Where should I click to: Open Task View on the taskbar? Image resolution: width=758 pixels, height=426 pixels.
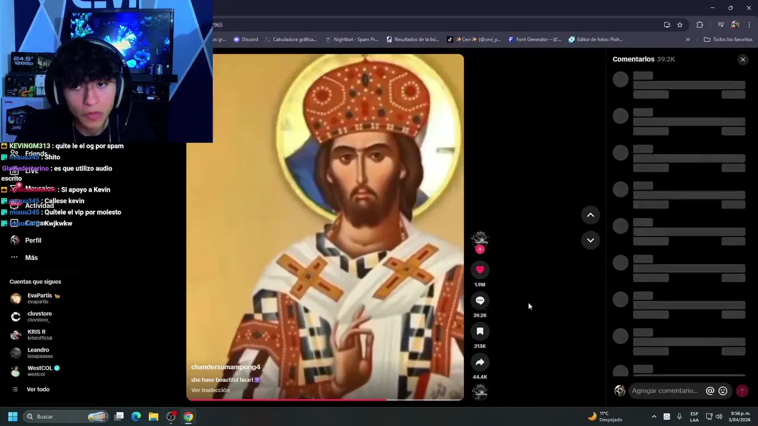pos(119,417)
